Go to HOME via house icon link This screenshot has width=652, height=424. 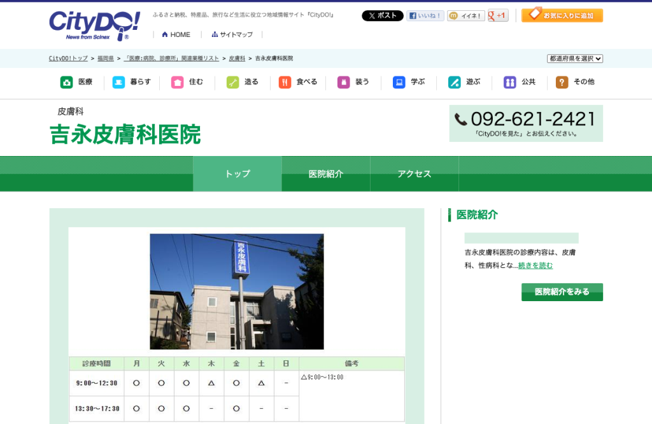tap(176, 34)
